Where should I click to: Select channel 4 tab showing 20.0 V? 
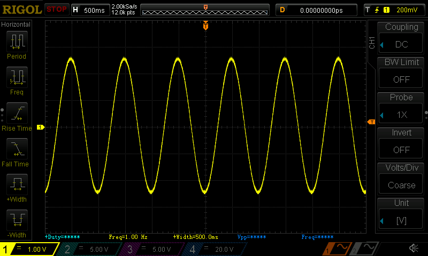point(216,249)
